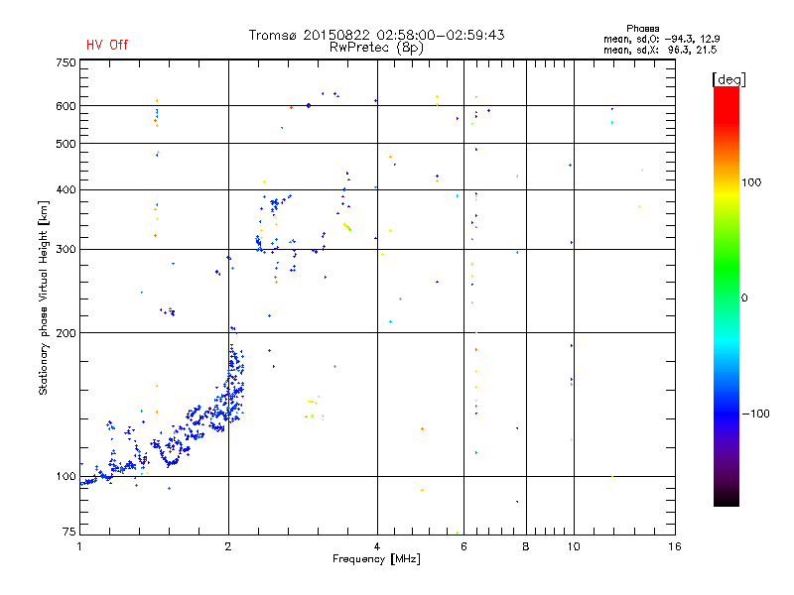
Task: Click the colorbar tick label '-100'
Action: pyautogui.click(x=755, y=414)
